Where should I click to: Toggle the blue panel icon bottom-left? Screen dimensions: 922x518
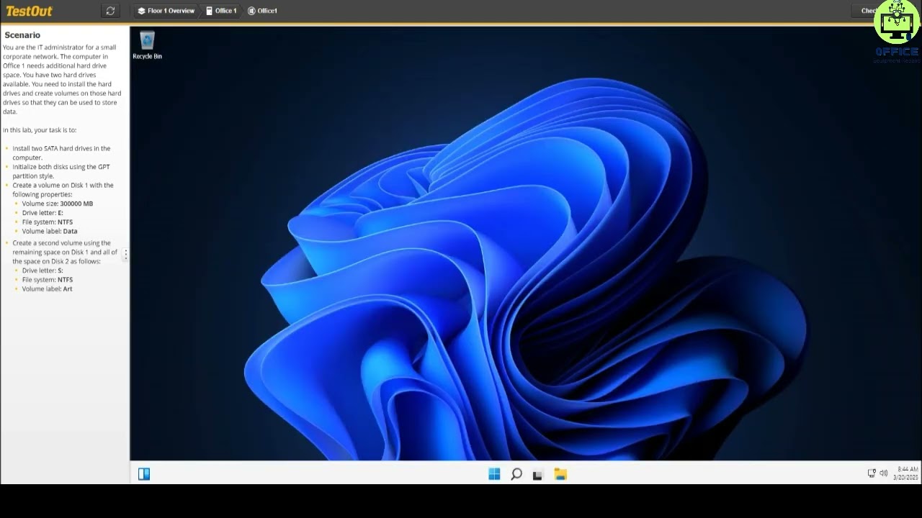point(144,474)
